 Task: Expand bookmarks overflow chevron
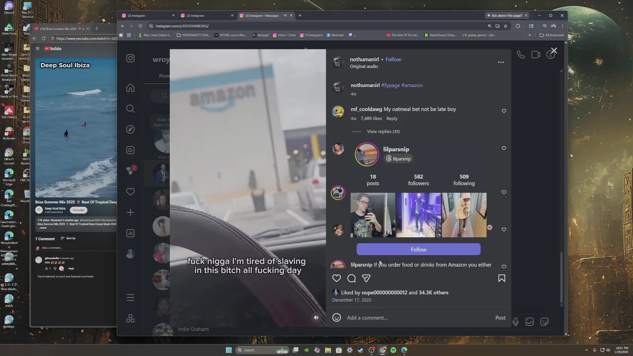point(530,35)
